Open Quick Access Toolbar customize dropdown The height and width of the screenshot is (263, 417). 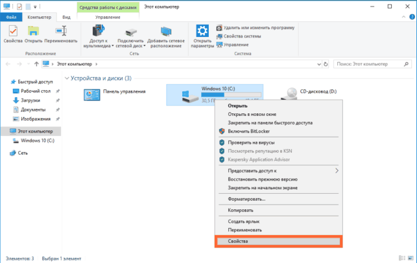point(35,7)
